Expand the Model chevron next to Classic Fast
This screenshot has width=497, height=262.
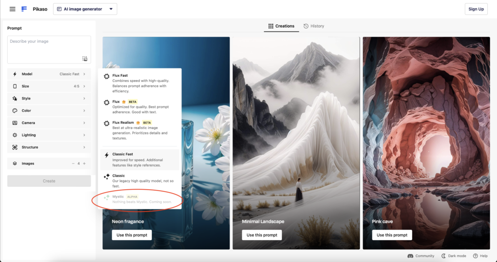[84, 74]
